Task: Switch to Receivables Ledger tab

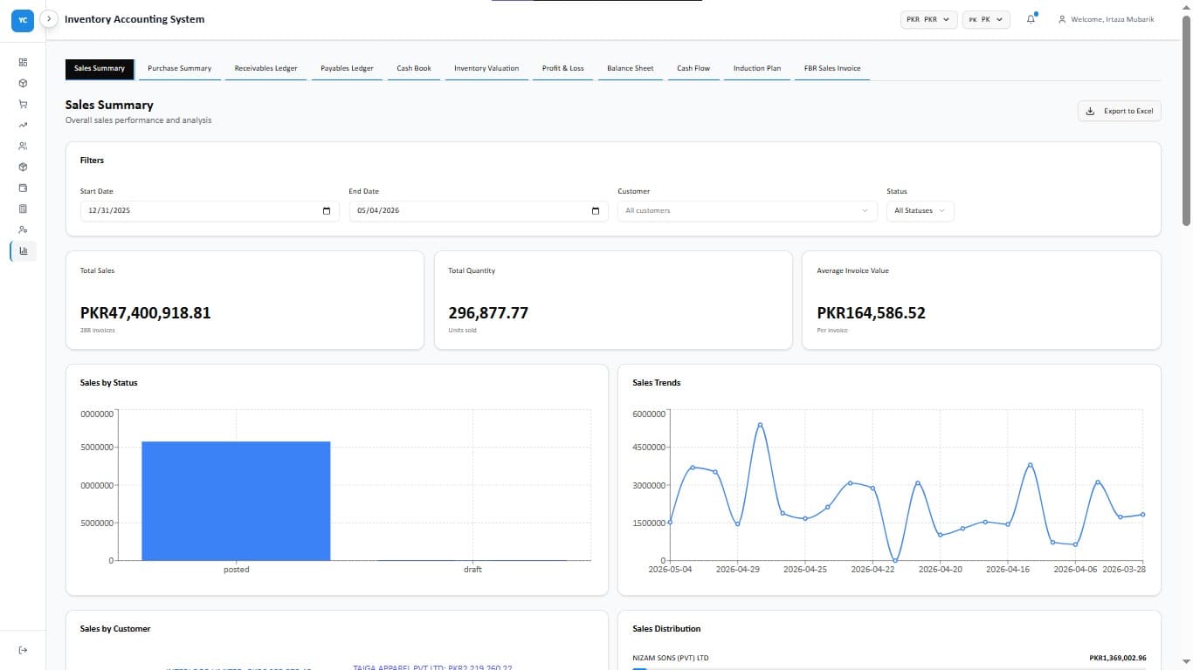Action: tap(265, 68)
